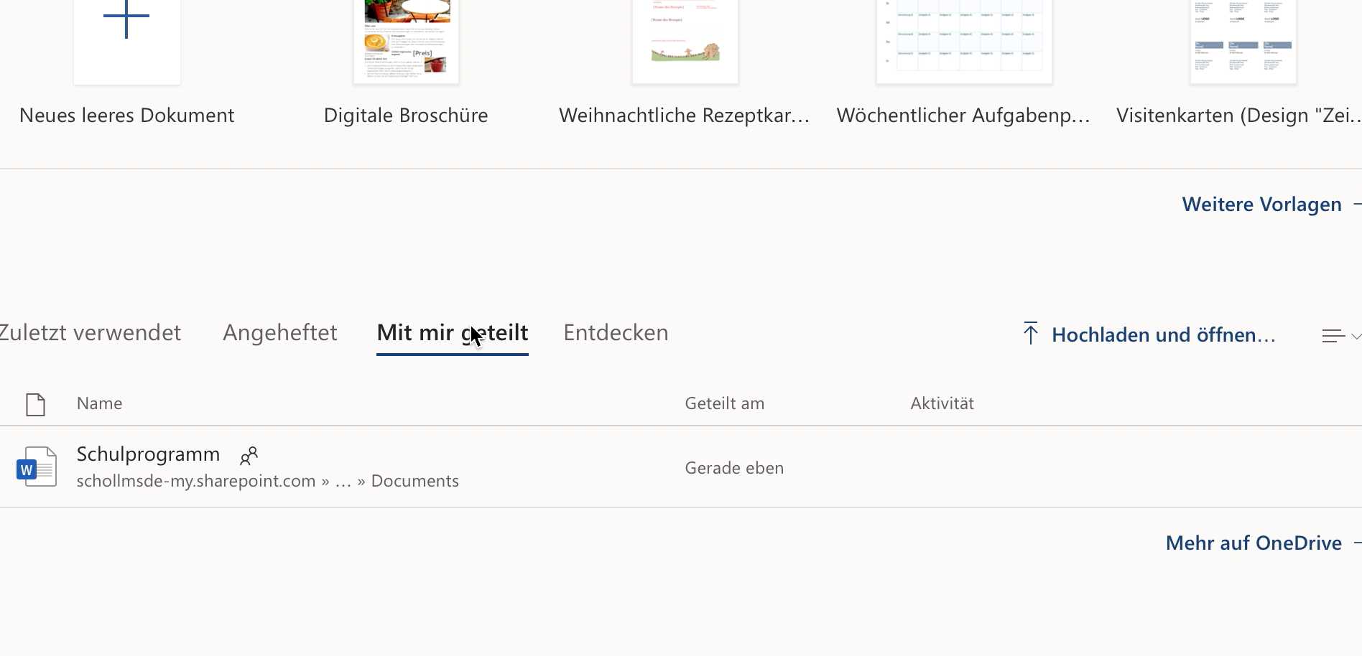Viewport: 1362px width, 656px height.
Task: Open the Weitere Vorlagen link
Action: 1261,205
